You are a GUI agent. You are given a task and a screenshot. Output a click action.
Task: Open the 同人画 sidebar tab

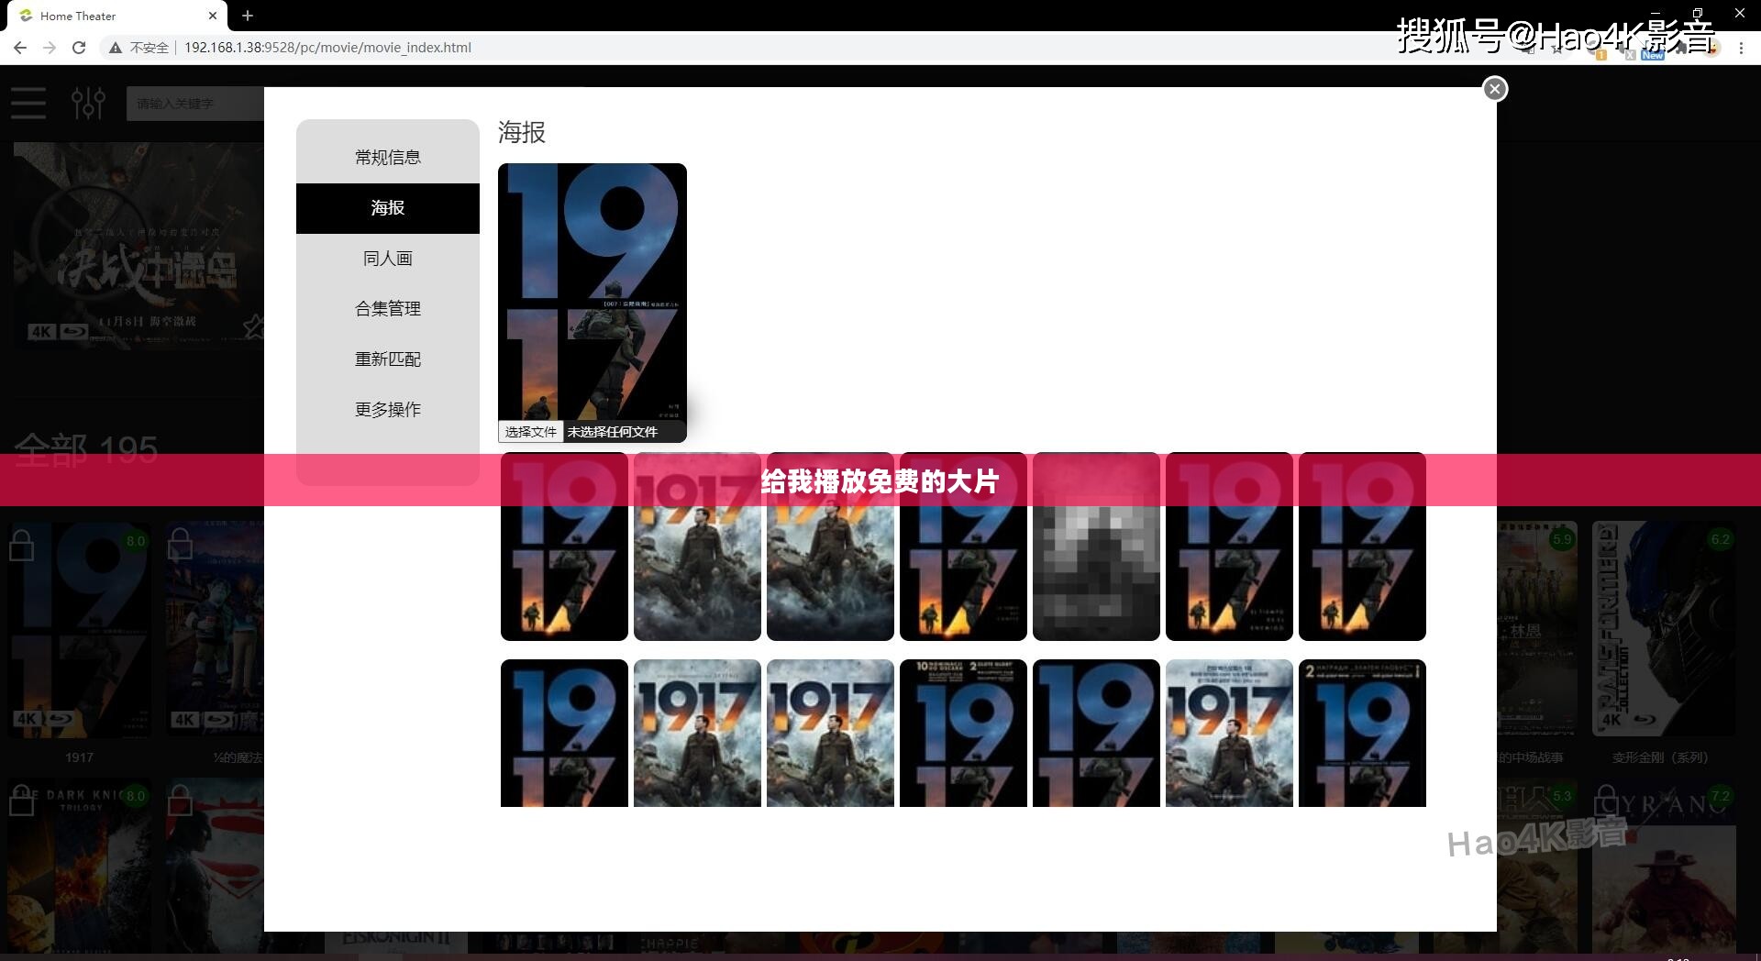[388, 259]
